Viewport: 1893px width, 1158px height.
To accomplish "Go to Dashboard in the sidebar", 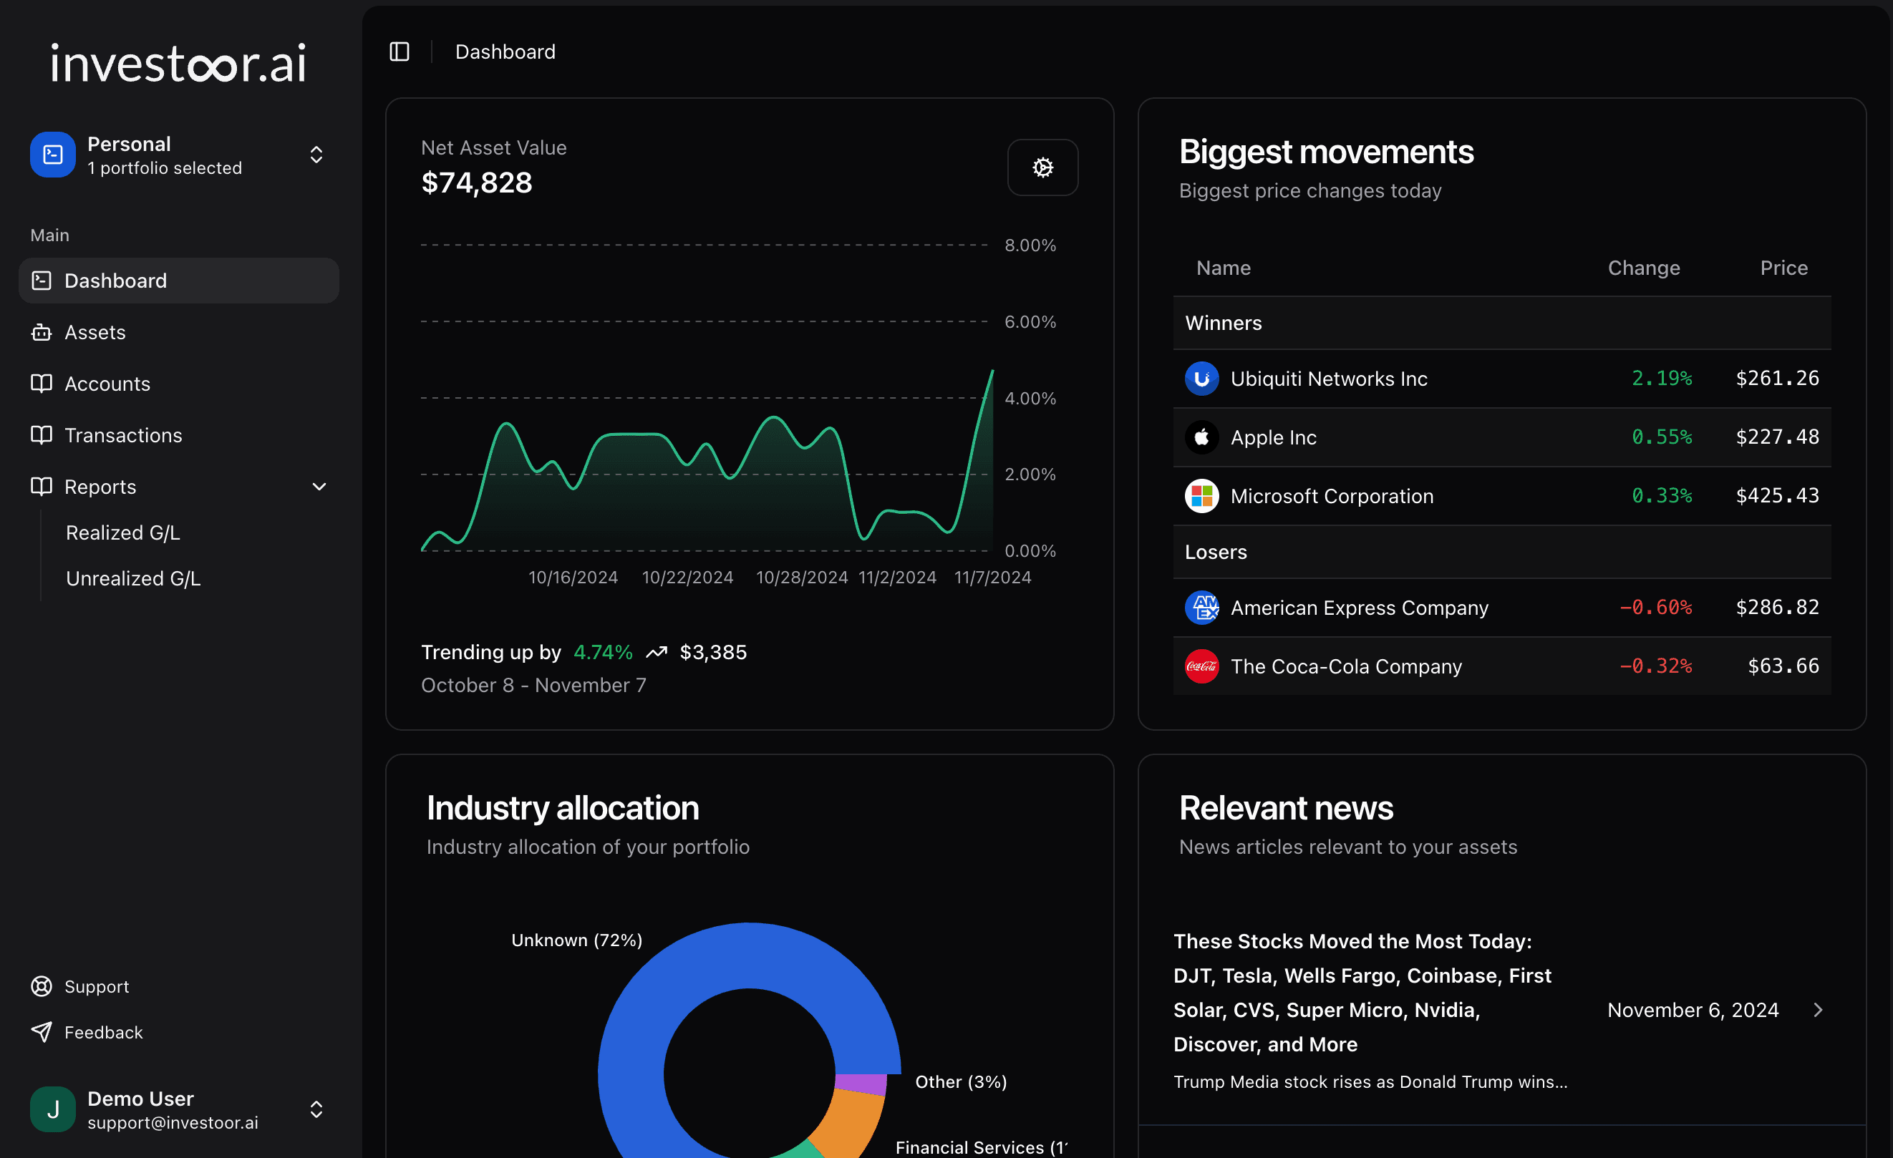I will click(x=179, y=281).
